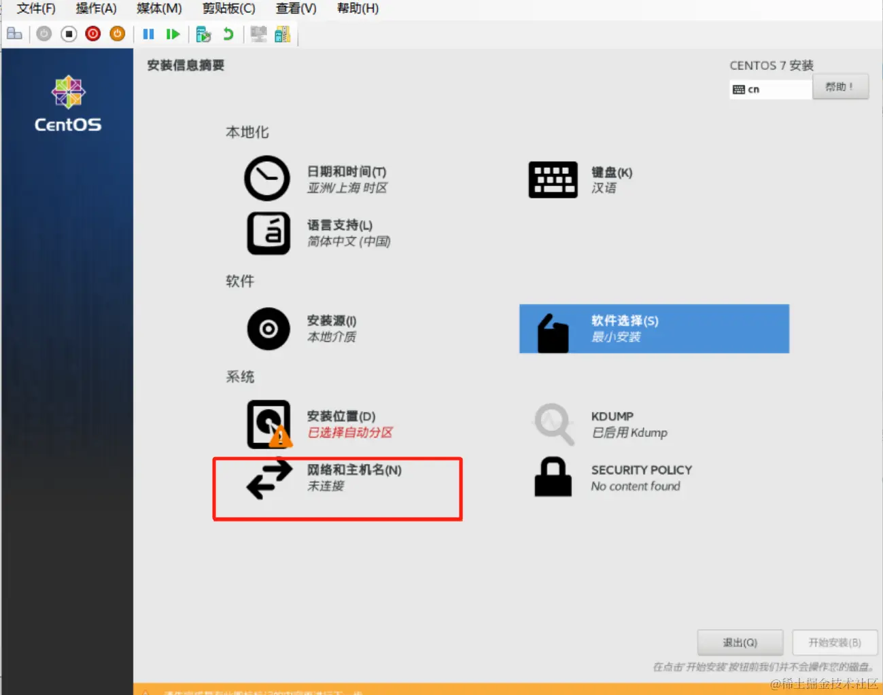This screenshot has width=883, height=695.
Task: Open the 剪贴板(C) menu
Action: [229, 9]
